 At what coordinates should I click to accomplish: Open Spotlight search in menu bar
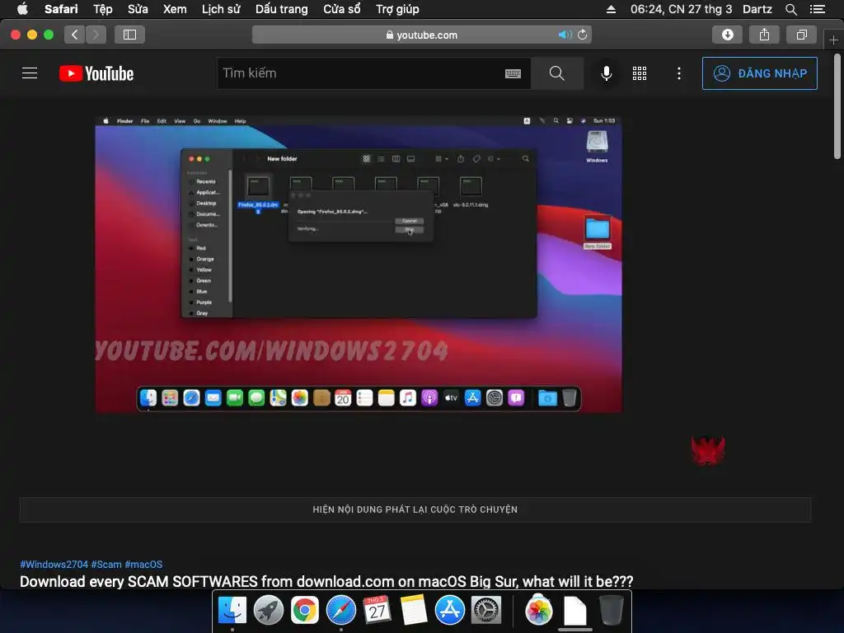790,9
